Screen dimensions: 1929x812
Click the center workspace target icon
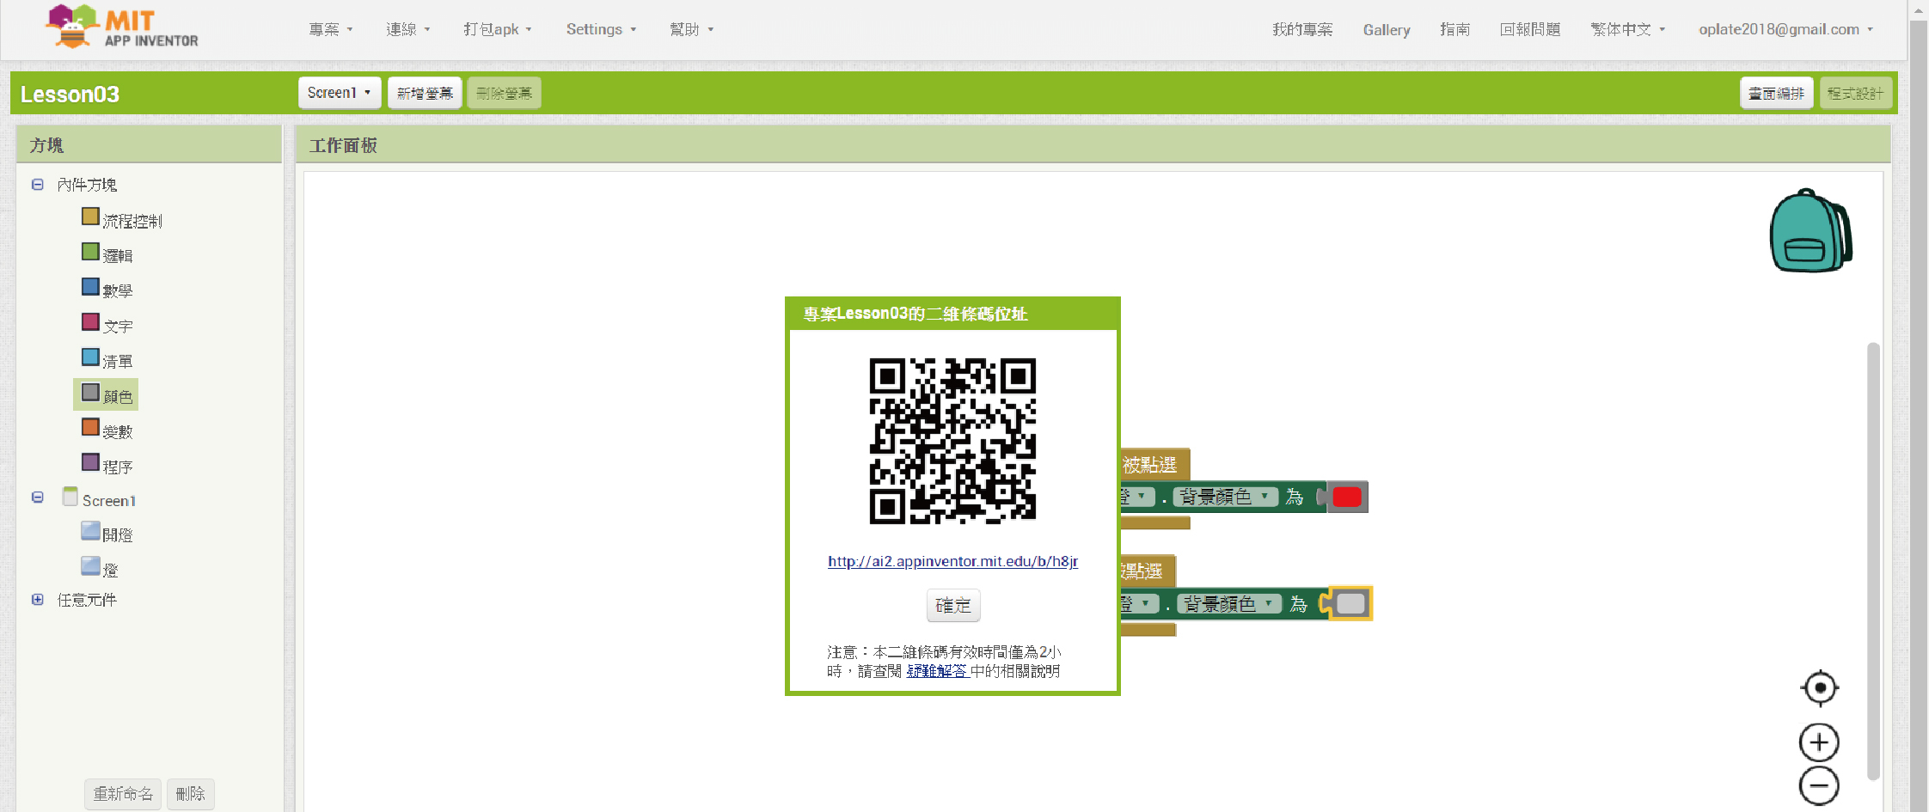tap(1819, 687)
